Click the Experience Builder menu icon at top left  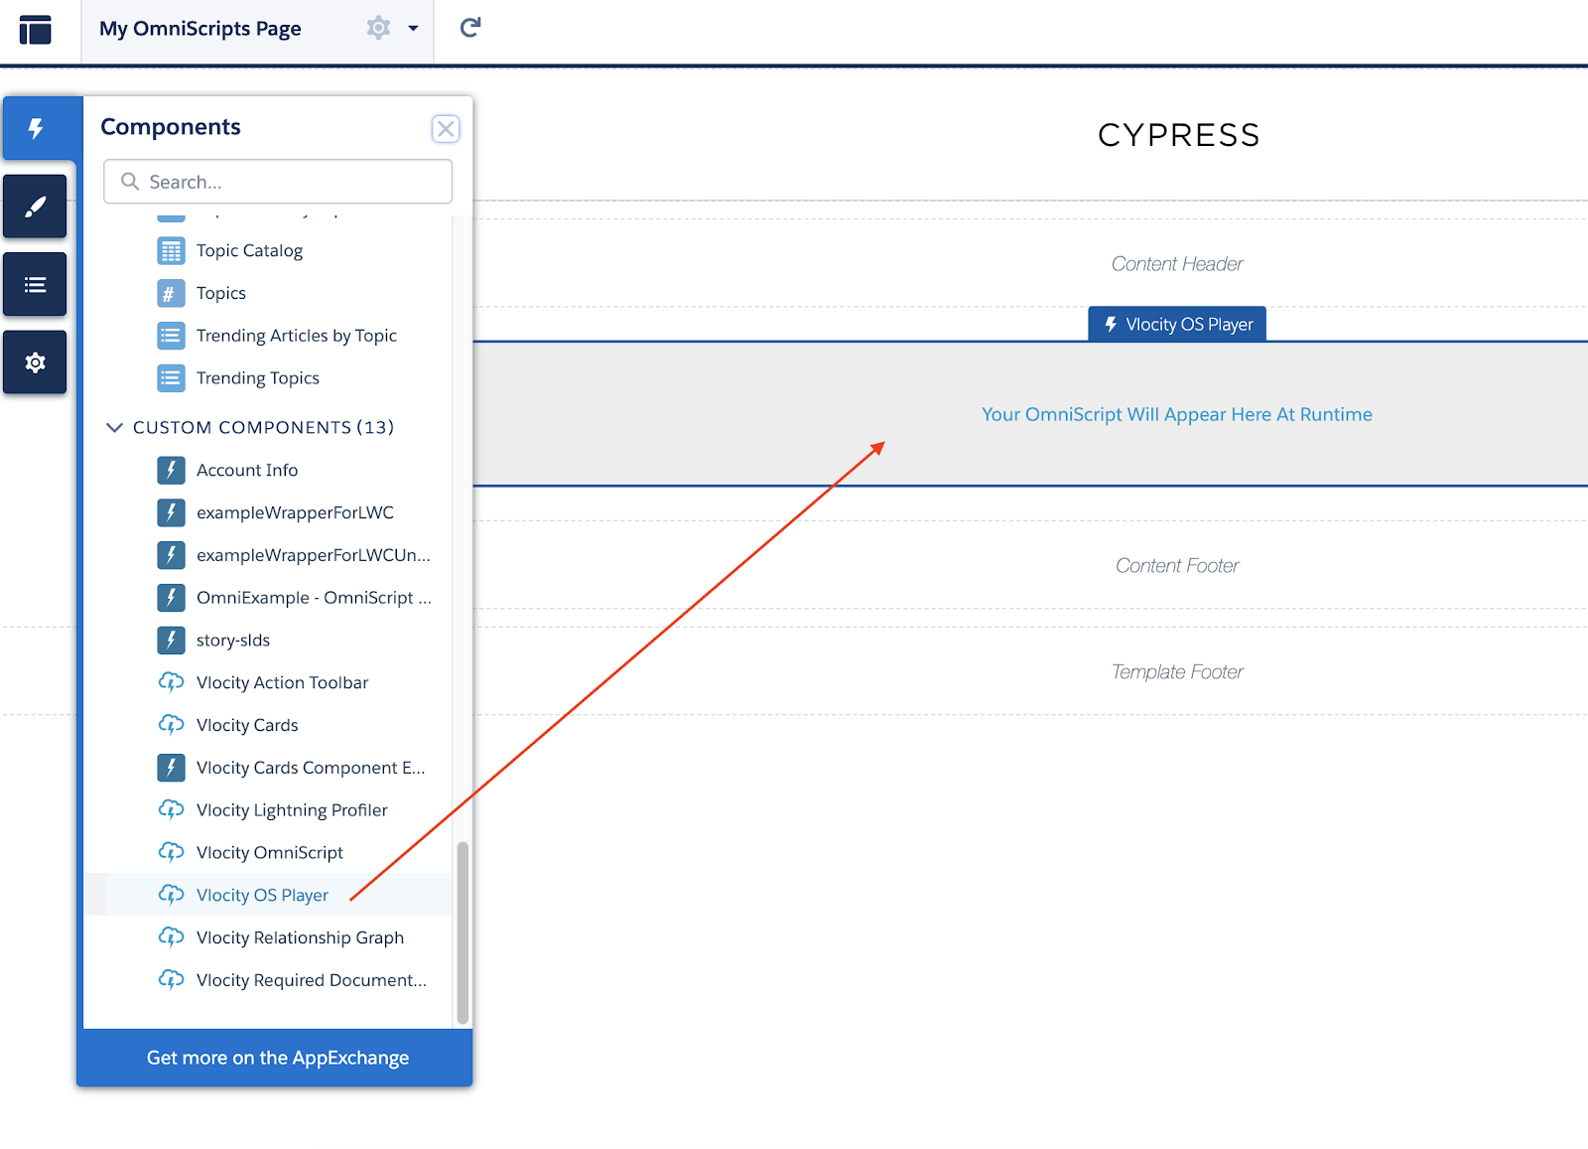tap(36, 30)
